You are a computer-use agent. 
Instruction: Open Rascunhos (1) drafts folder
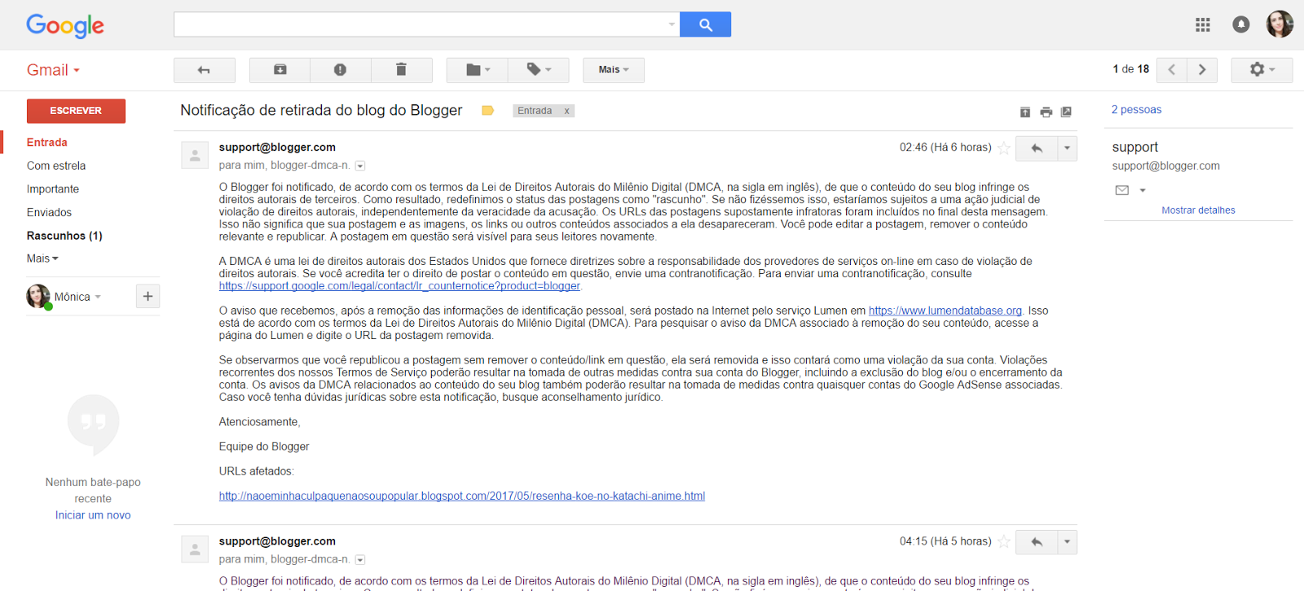click(x=64, y=236)
